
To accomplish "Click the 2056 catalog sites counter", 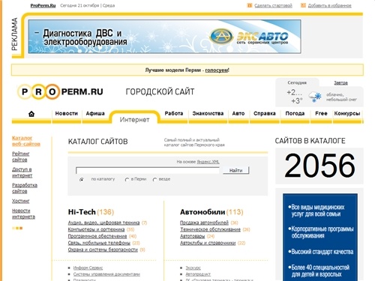I will pos(319,166).
